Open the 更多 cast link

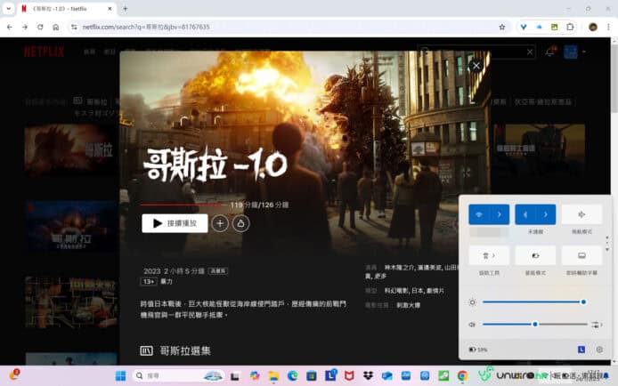[x=380, y=277]
